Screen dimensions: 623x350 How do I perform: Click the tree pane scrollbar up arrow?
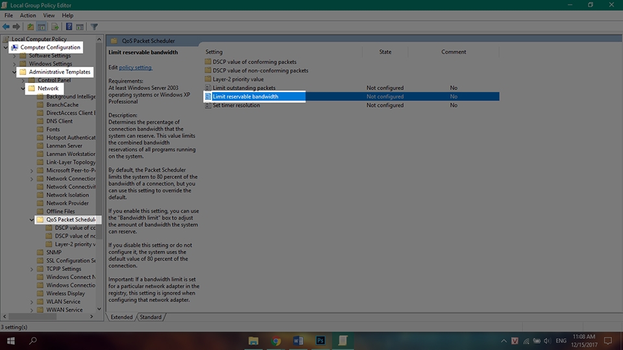coord(99,39)
